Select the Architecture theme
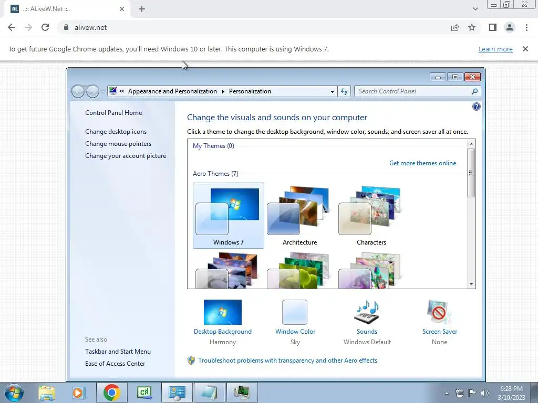The image size is (538, 403). point(299,216)
